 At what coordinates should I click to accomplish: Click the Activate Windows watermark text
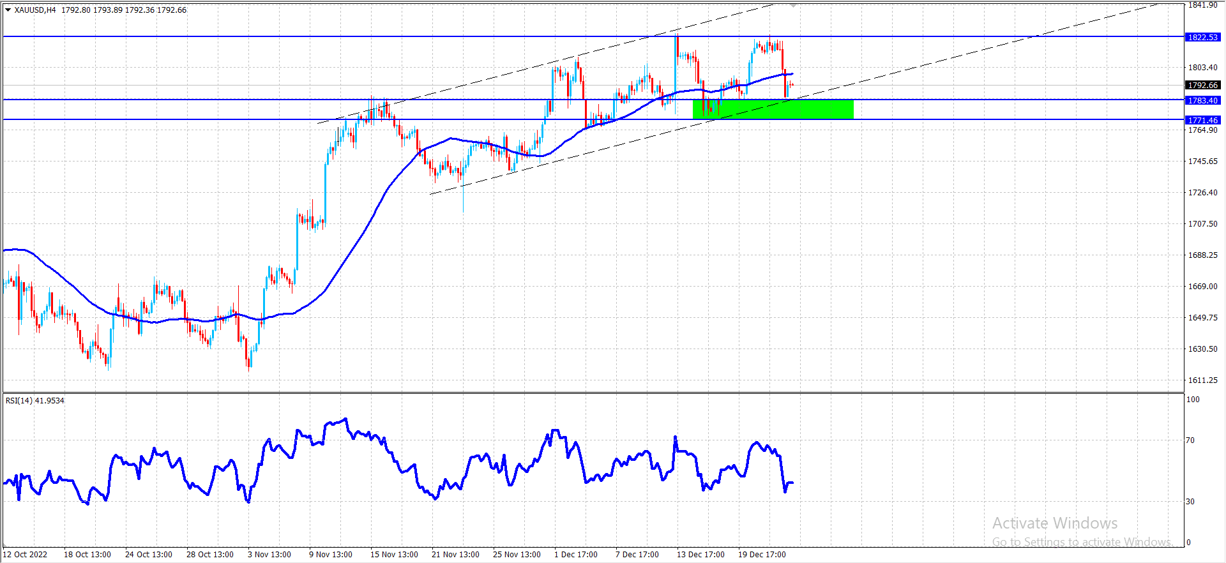(x=1055, y=523)
